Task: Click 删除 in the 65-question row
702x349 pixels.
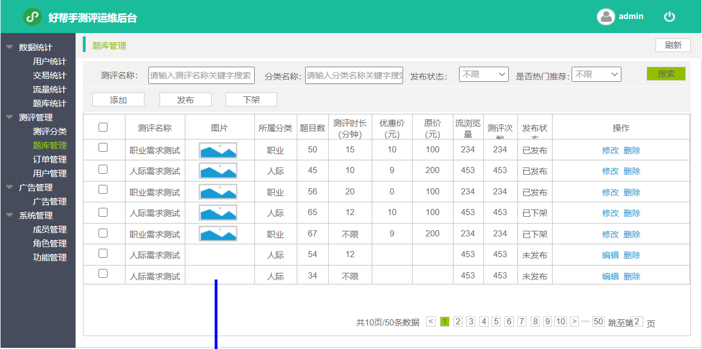Action: pyautogui.click(x=632, y=213)
